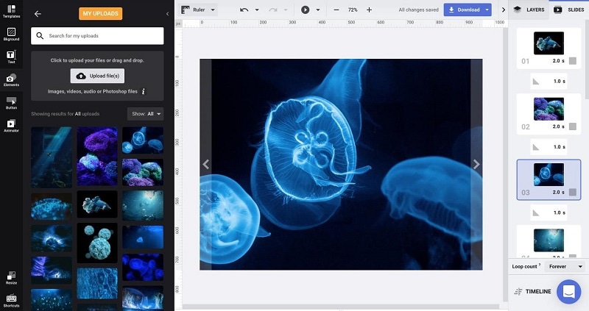Edit transition after slide 03
589x311 pixels.
(549, 212)
